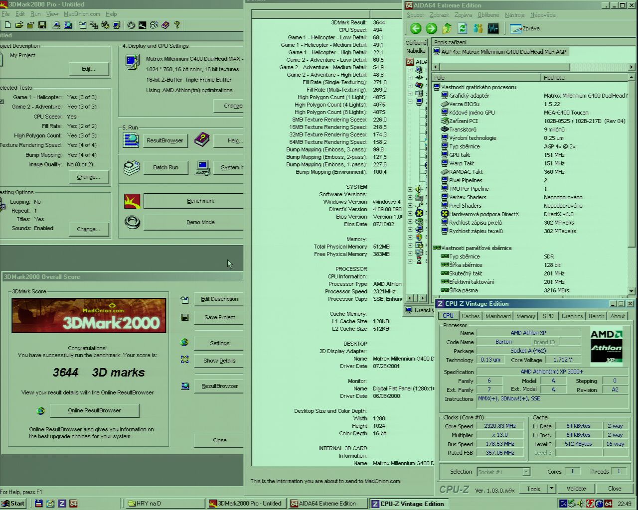
Task: Click the waveform monitor icon in AIDA64 toolbar
Action: click(493, 28)
